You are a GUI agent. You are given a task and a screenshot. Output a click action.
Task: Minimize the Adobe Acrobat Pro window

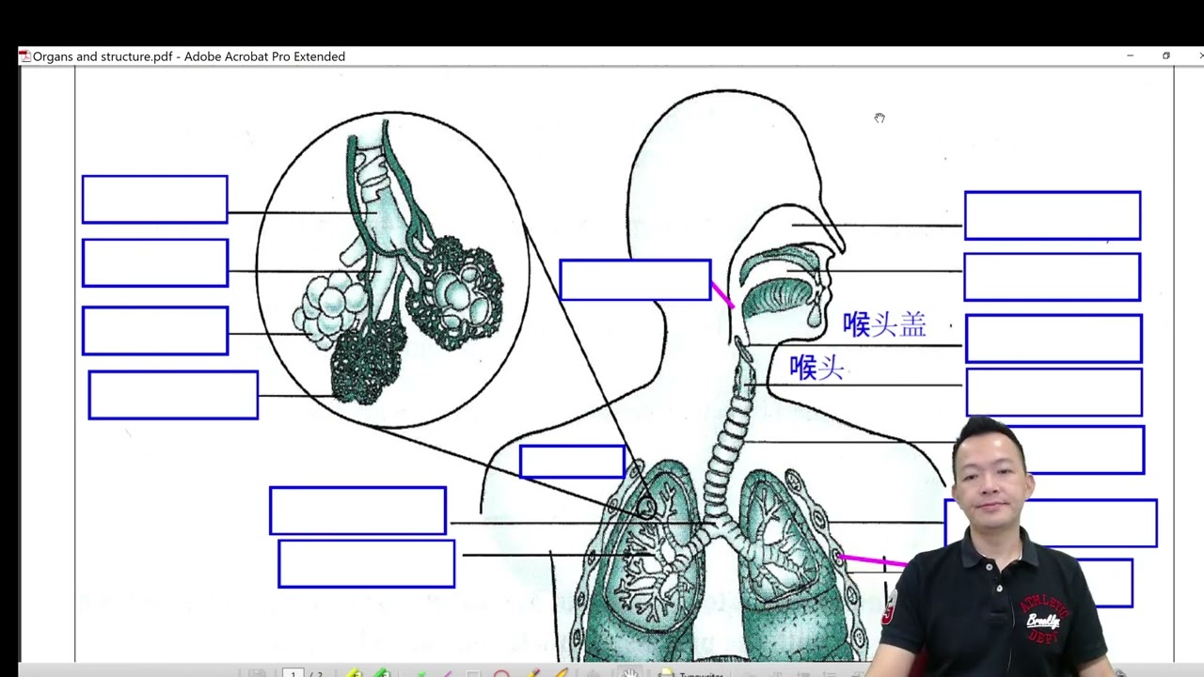pos(1130,56)
